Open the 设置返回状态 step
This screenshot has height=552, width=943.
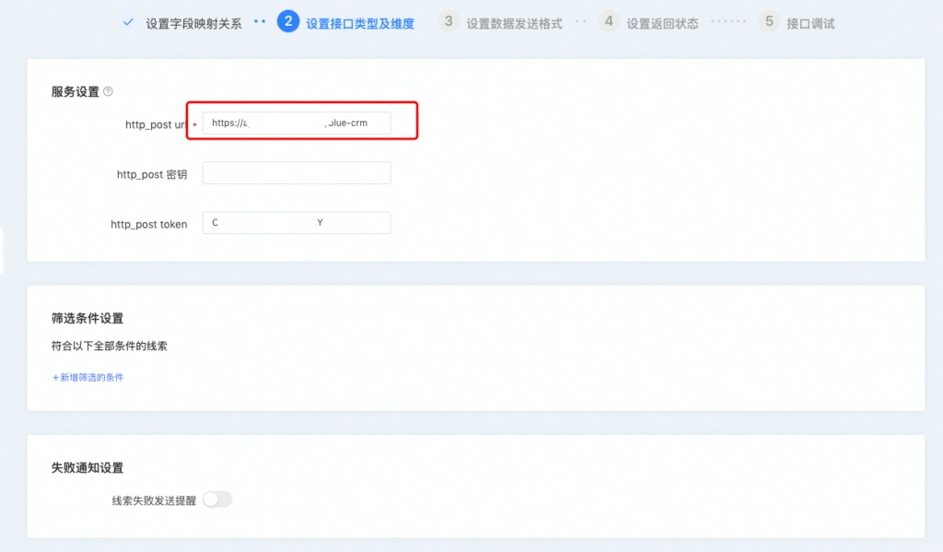[x=662, y=24]
